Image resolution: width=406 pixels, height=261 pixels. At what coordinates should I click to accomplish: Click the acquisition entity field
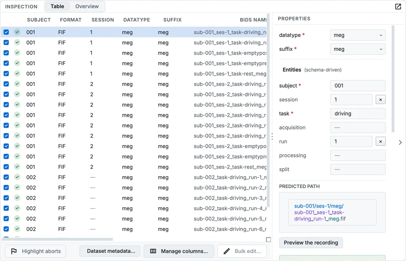[x=358, y=128]
